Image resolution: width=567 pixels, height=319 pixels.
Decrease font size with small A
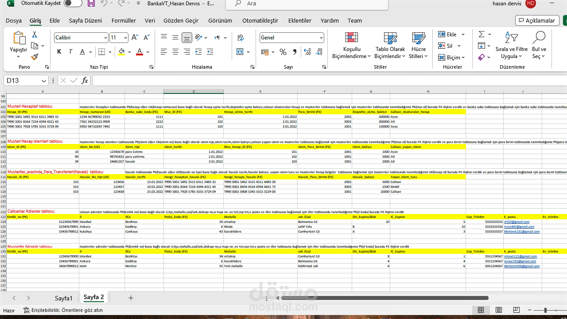pos(147,38)
